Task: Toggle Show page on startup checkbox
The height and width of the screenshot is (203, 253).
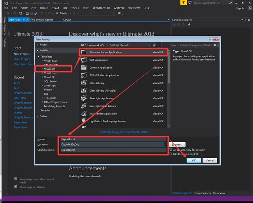Action: pyautogui.click(x=16, y=187)
